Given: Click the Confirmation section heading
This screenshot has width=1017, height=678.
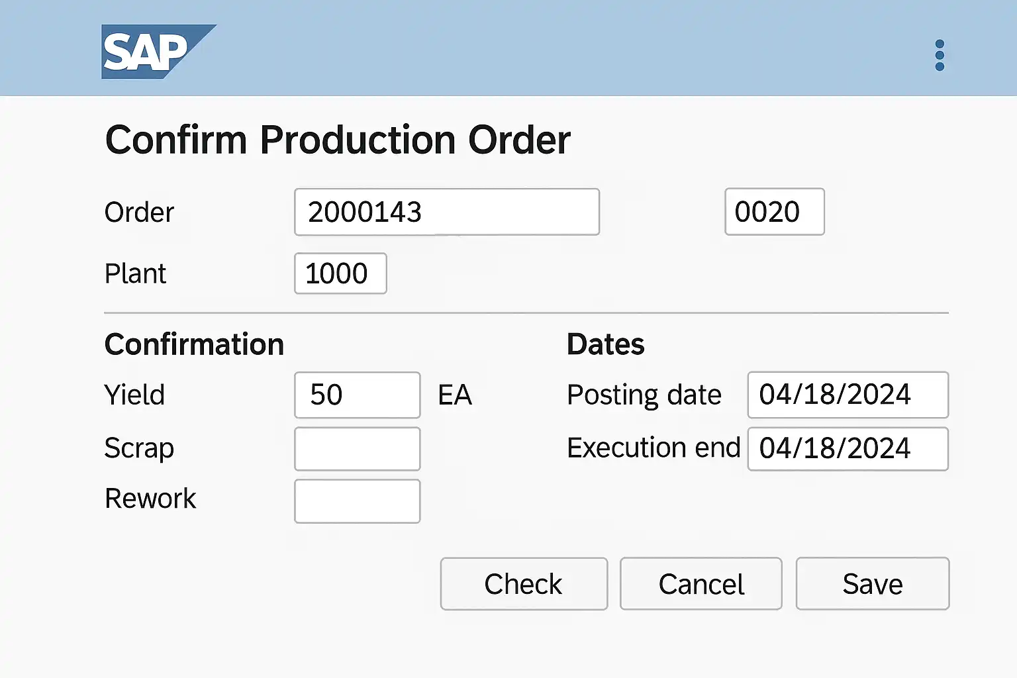Looking at the screenshot, I should [x=194, y=345].
